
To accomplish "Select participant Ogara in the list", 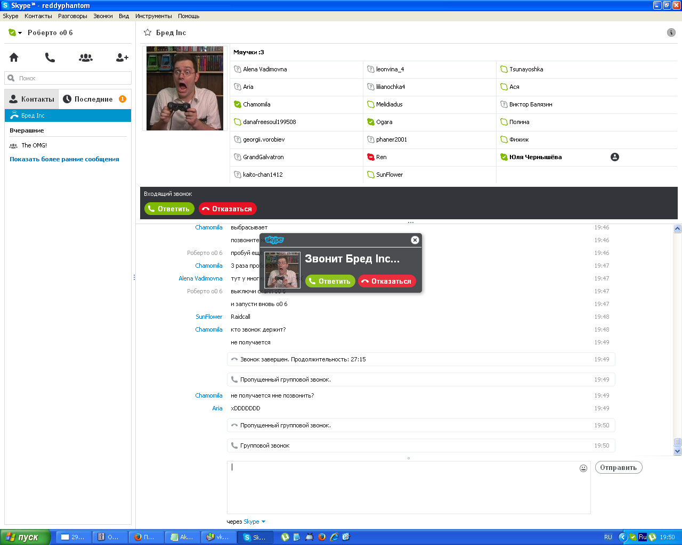I will (x=384, y=122).
